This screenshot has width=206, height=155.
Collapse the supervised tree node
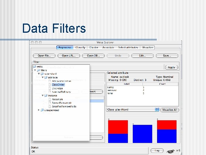39,74
